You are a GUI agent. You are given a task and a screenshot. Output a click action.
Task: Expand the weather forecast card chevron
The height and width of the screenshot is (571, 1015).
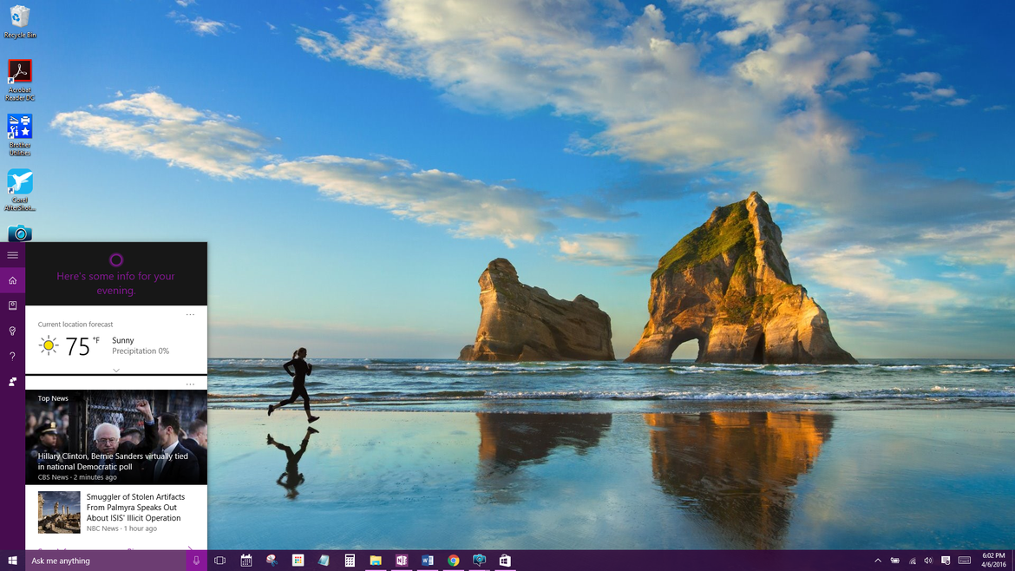click(115, 368)
